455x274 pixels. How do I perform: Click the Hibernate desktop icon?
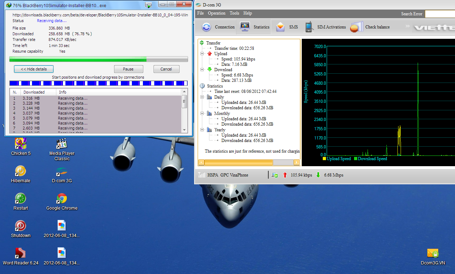coord(21,174)
